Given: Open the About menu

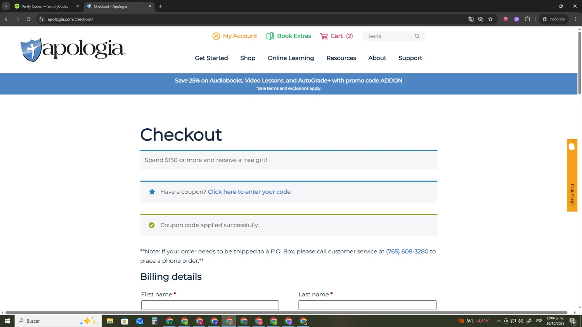Looking at the screenshot, I should (x=377, y=58).
